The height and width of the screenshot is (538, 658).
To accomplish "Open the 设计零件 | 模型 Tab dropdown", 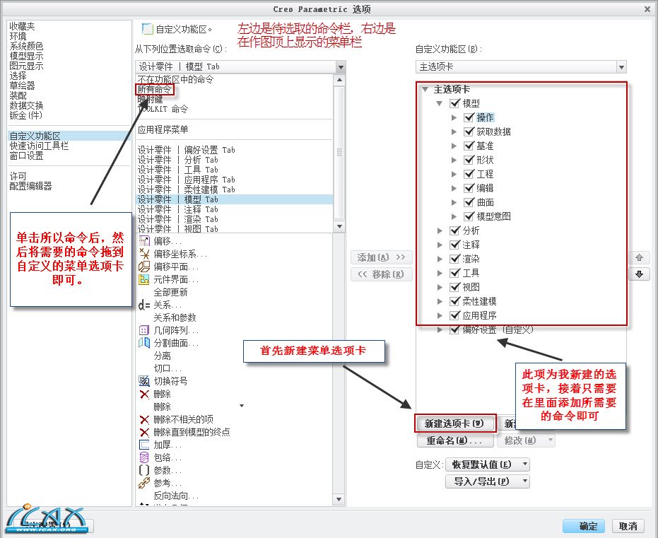I will tap(341, 66).
